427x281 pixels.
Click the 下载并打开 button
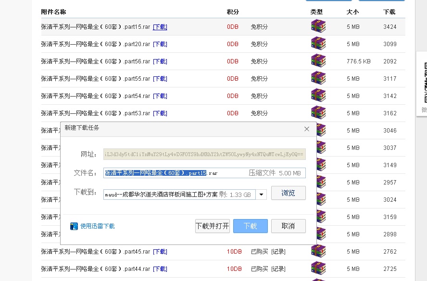(x=212, y=226)
